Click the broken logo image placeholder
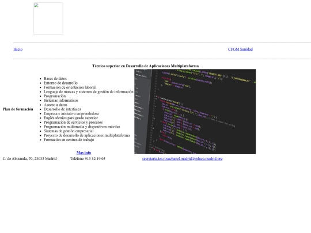Viewport: 311px width, 233px height. click(x=48, y=18)
